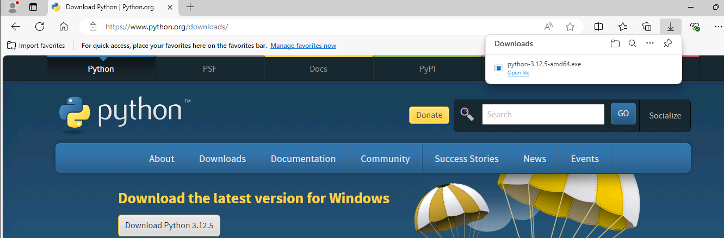
Task: Open the tab actions menu icon
Action: 34,8
